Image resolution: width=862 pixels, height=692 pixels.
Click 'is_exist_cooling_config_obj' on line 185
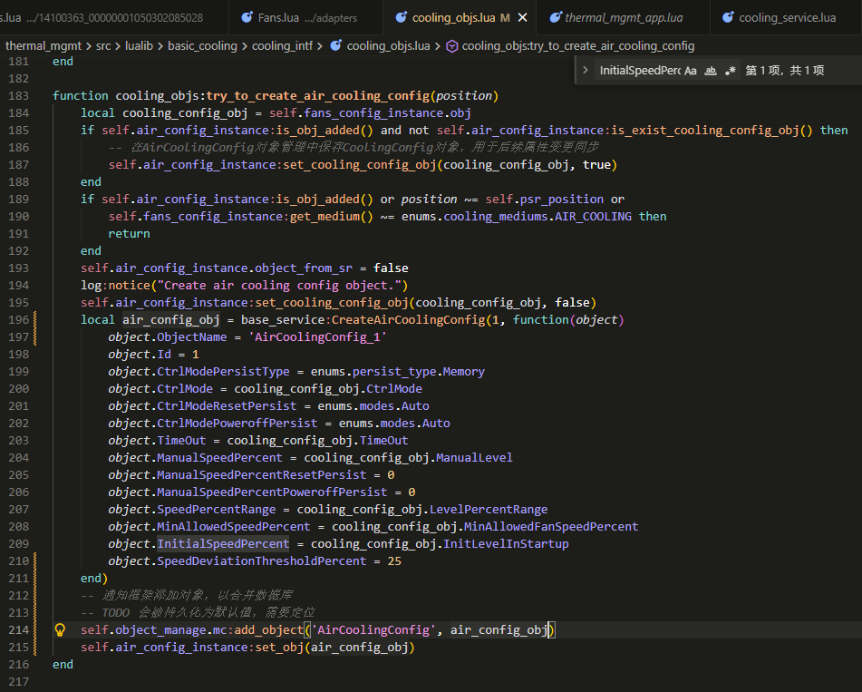(705, 131)
